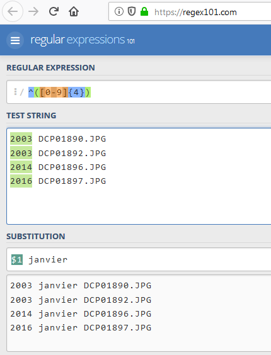
Task: Click the $1 token in substitution field
Action: pos(17,259)
